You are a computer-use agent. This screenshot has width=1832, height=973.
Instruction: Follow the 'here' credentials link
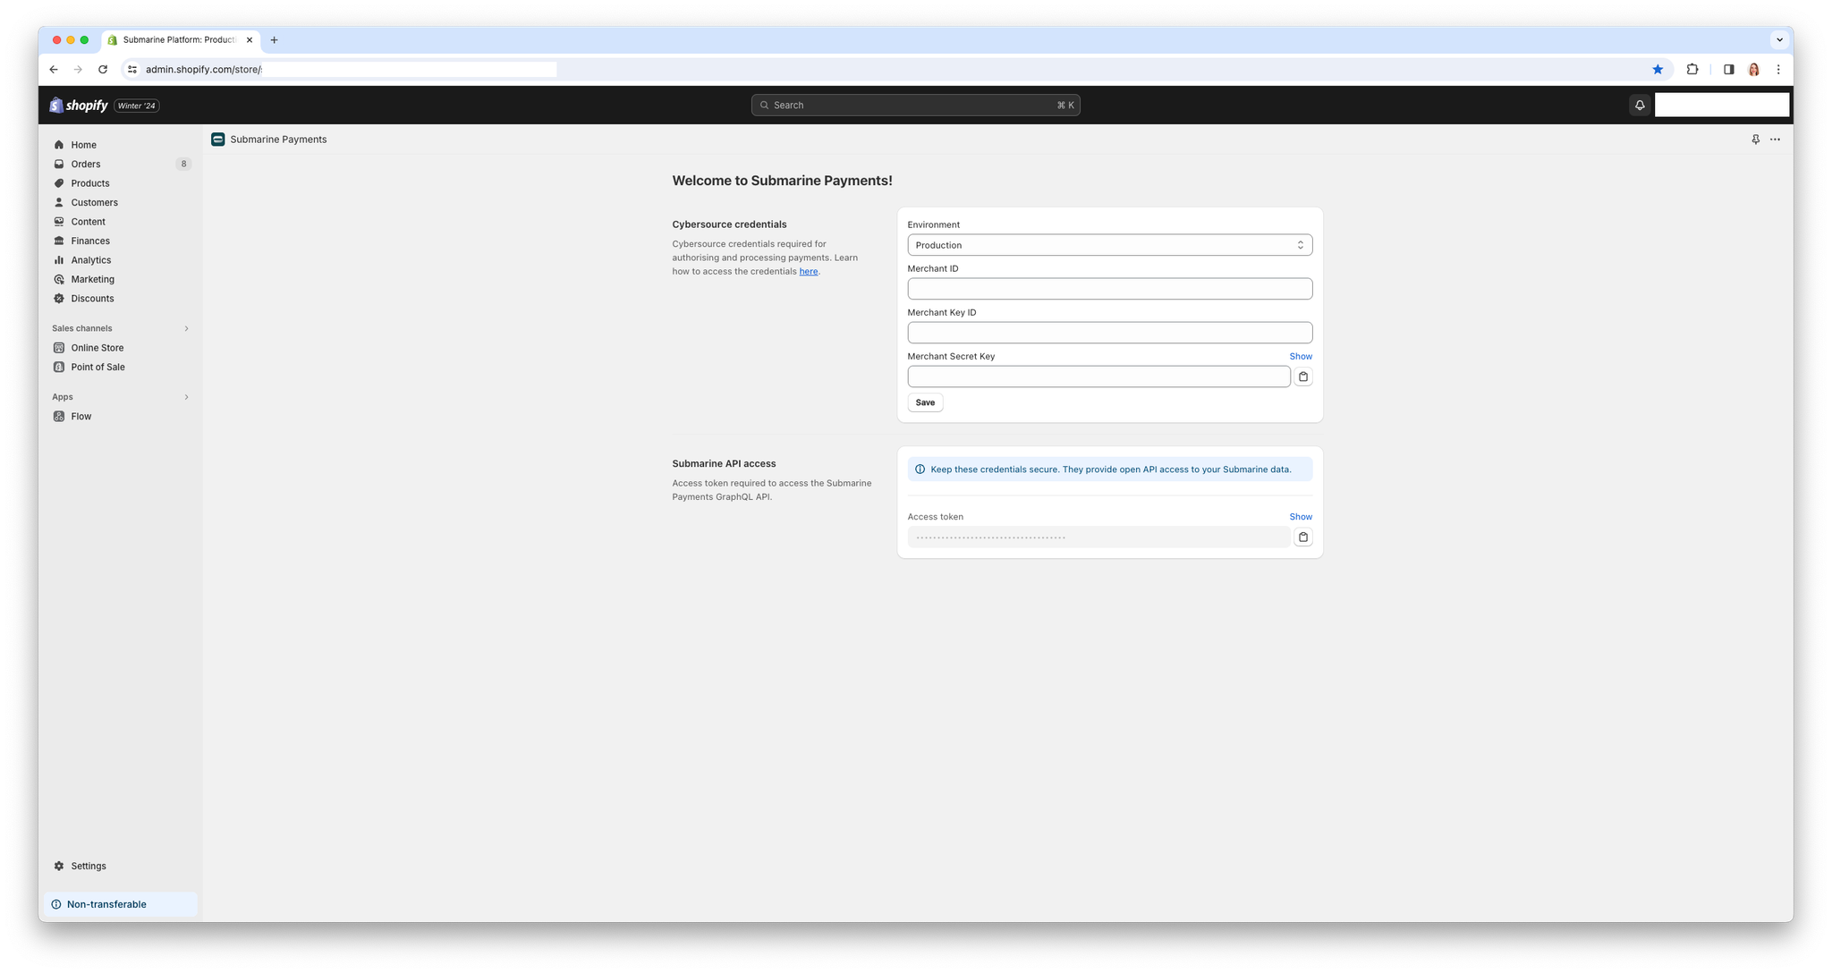(x=808, y=271)
